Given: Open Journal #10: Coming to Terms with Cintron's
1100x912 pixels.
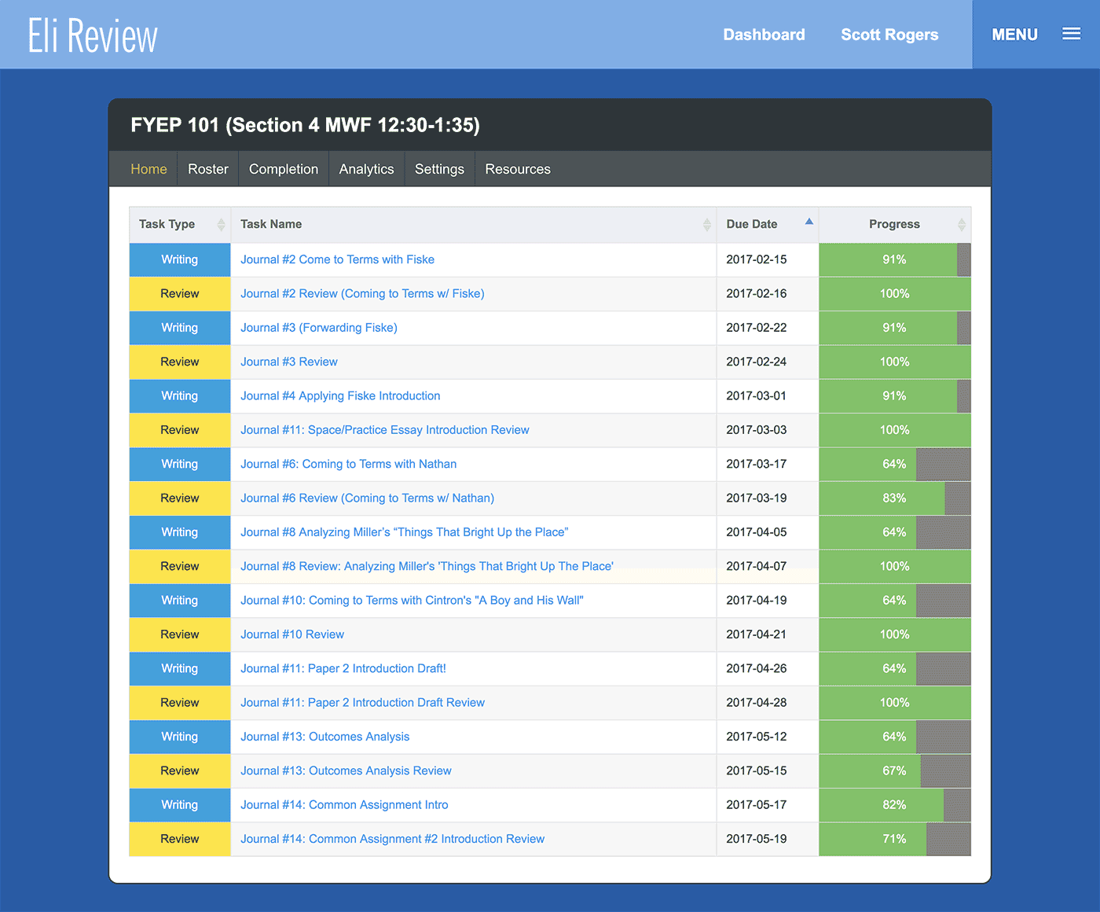Looking at the screenshot, I should pos(412,600).
